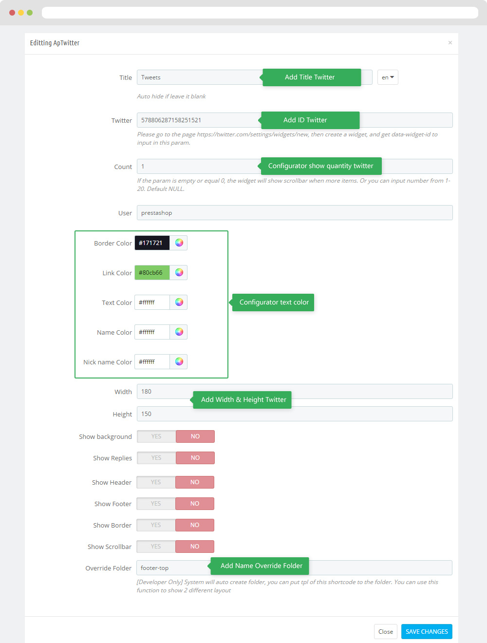Viewport: 487px width, 643px height.
Task: Click the #171721 Border Color swatch field
Action: tap(152, 243)
